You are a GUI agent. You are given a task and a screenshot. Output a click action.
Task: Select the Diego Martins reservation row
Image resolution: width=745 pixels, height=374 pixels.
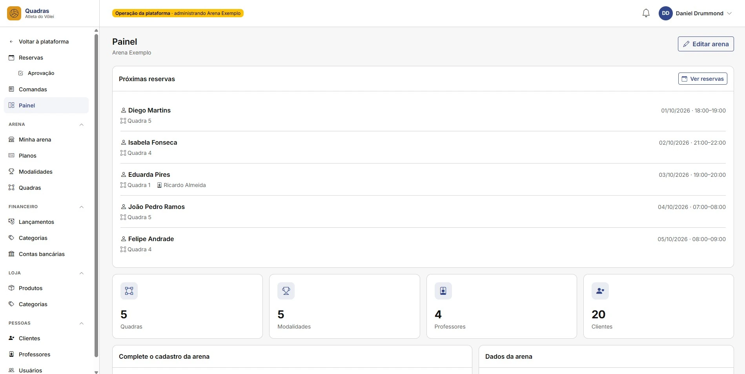pos(423,115)
